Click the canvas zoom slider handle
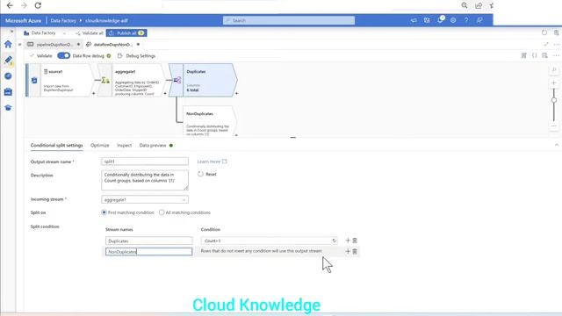The height and width of the screenshot is (316, 562). [554, 100]
